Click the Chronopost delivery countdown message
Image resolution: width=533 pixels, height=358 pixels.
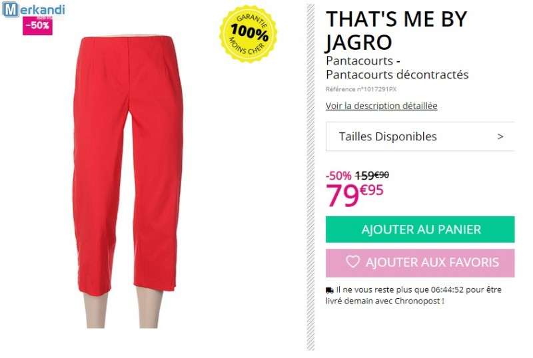[414, 295]
